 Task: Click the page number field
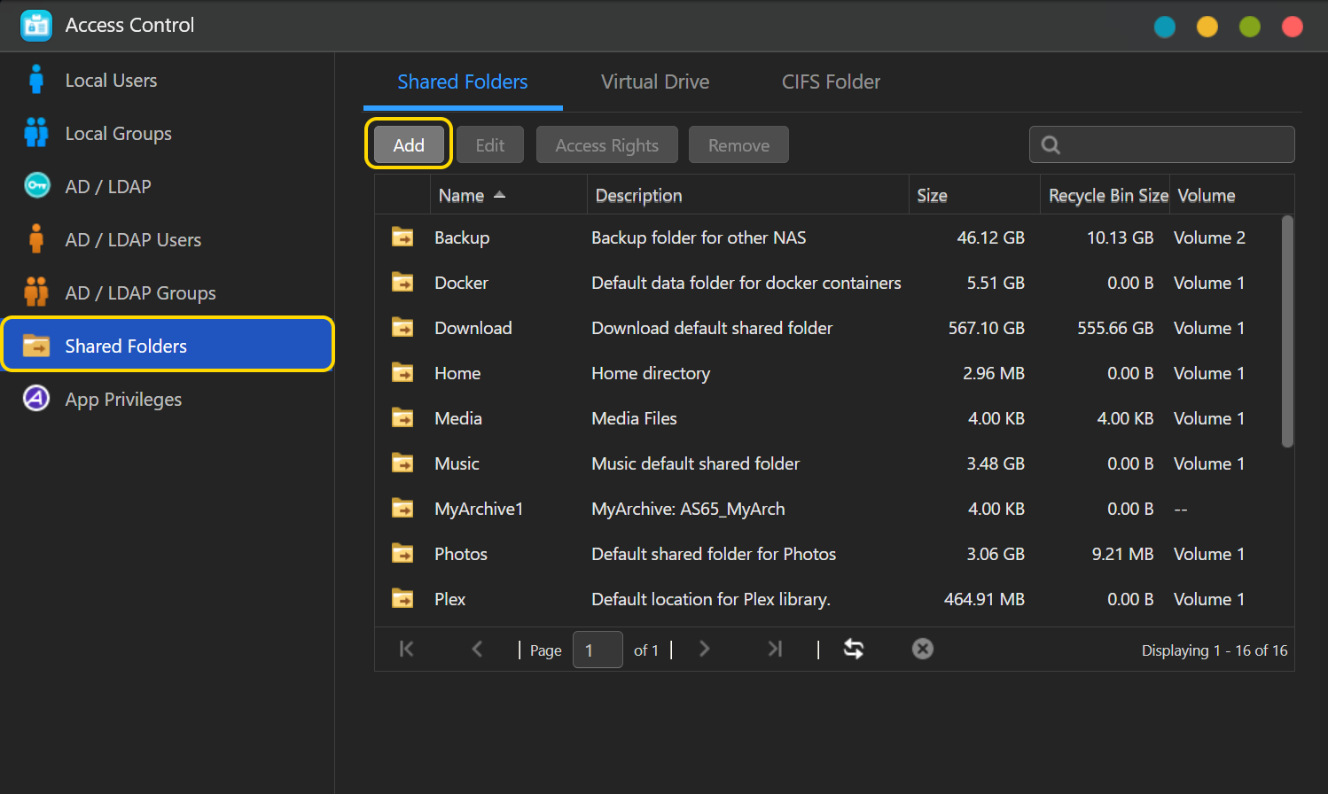tap(598, 650)
